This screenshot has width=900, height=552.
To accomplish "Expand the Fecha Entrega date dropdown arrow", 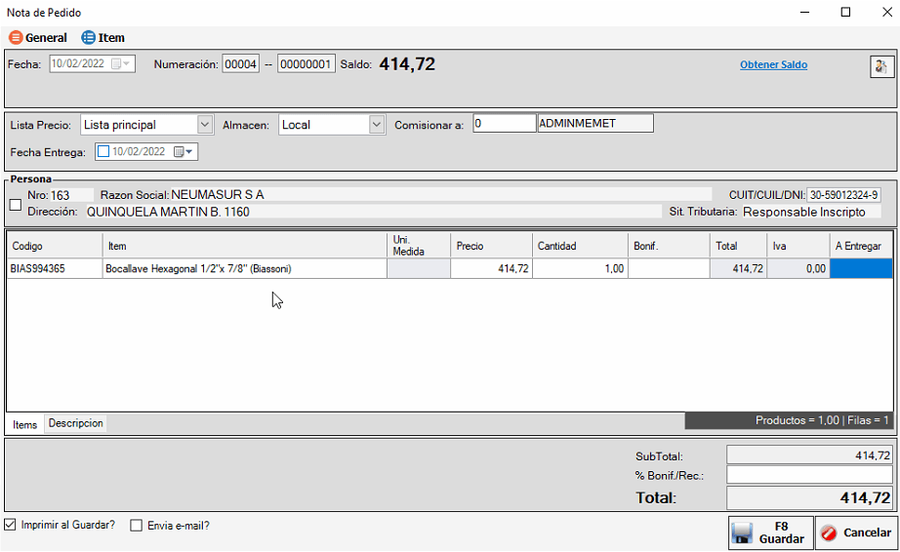I will tap(190, 152).
